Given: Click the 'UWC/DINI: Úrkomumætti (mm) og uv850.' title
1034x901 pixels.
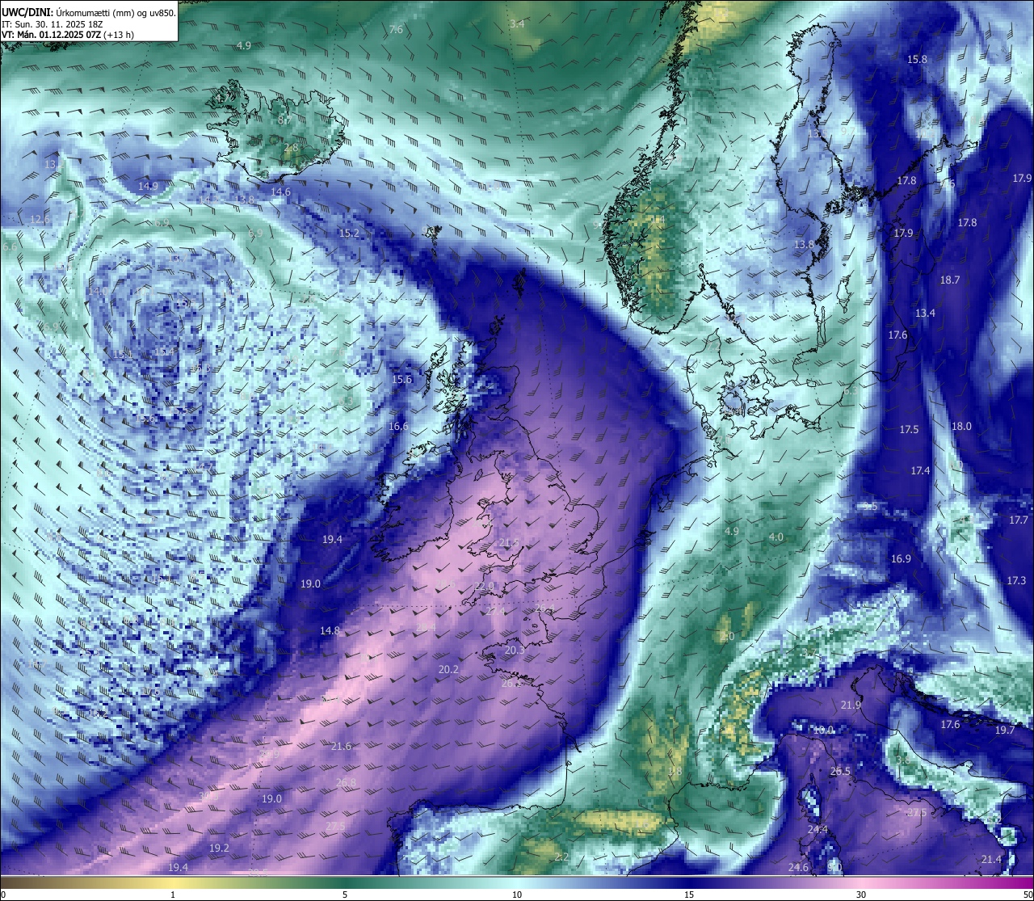Looking at the screenshot, I should [89, 12].
